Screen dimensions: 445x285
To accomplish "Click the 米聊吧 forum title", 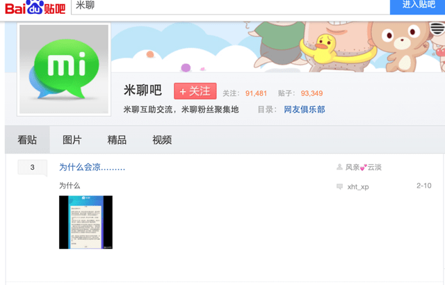I will pyautogui.click(x=143, y=90).
